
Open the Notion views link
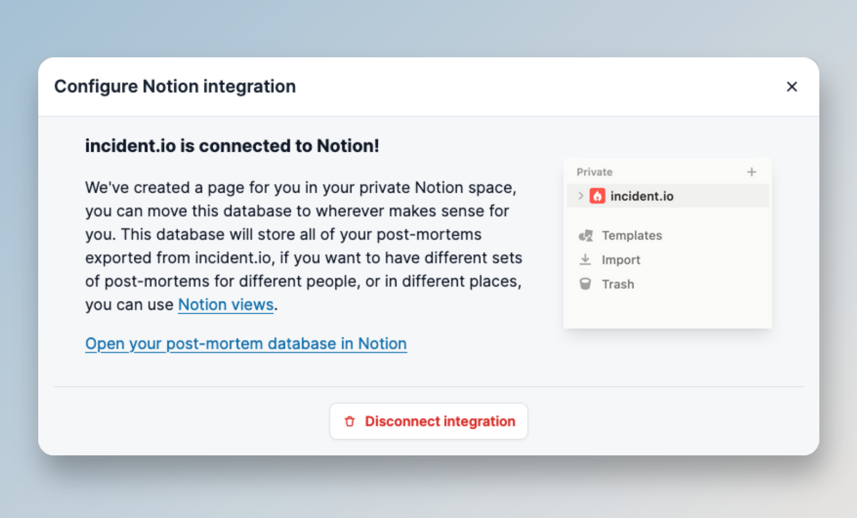[x=226, y=305]
